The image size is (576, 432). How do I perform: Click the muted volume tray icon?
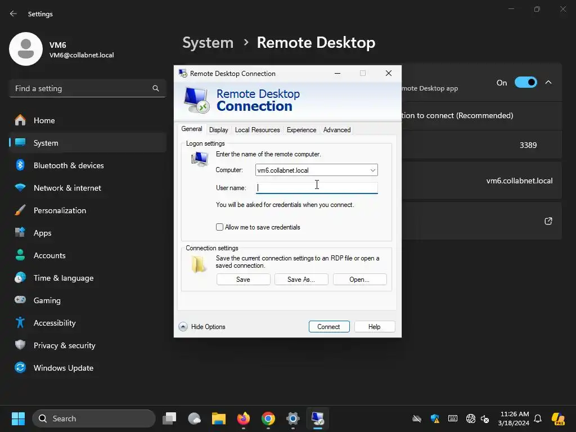(x=485, y=418)
